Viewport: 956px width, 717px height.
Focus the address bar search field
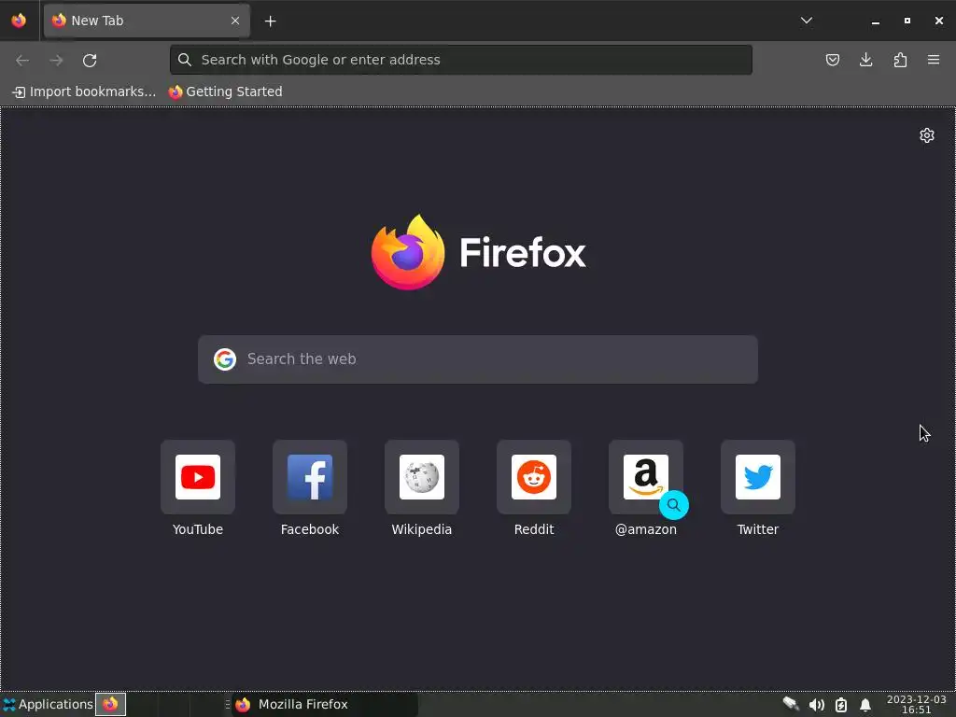tap(461, 60)
